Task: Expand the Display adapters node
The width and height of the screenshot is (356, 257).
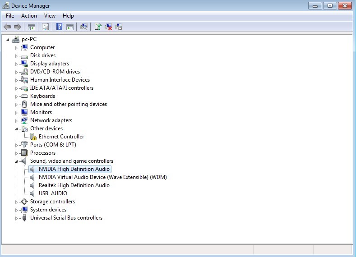Action: pyautogui.click(x=16, y=64)
